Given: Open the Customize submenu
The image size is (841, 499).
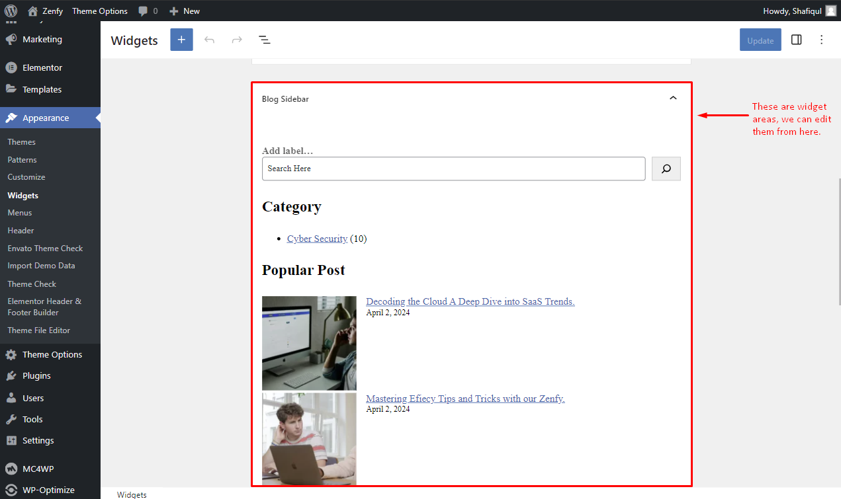Looking at the screenshot, I should click(x=26, y=177).
